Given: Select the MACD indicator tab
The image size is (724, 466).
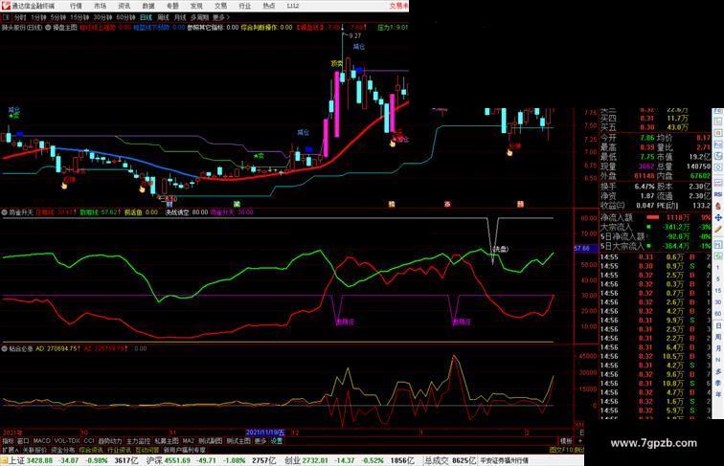Looking at the screenshot, I should tap(41, 441).
